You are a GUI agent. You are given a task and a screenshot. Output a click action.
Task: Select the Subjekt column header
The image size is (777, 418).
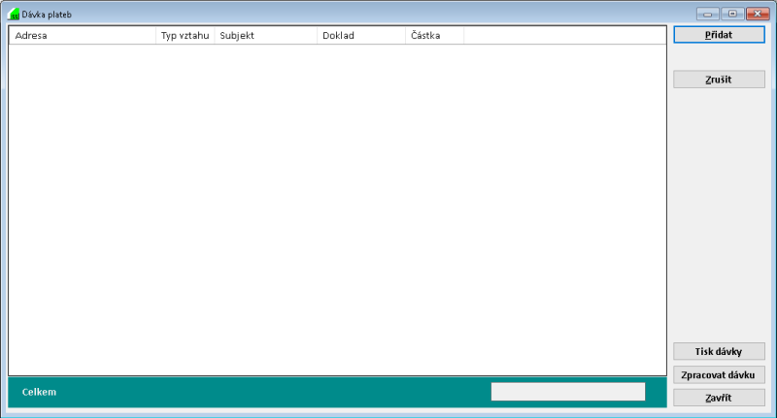(265, 36)
